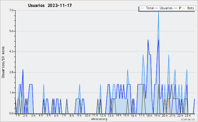Click the '6 h' x-axis tick label

coord(56,115)
